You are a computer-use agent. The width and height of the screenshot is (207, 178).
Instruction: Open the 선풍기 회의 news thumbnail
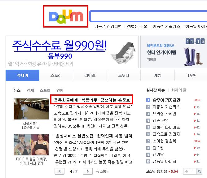tap(31, 109)
